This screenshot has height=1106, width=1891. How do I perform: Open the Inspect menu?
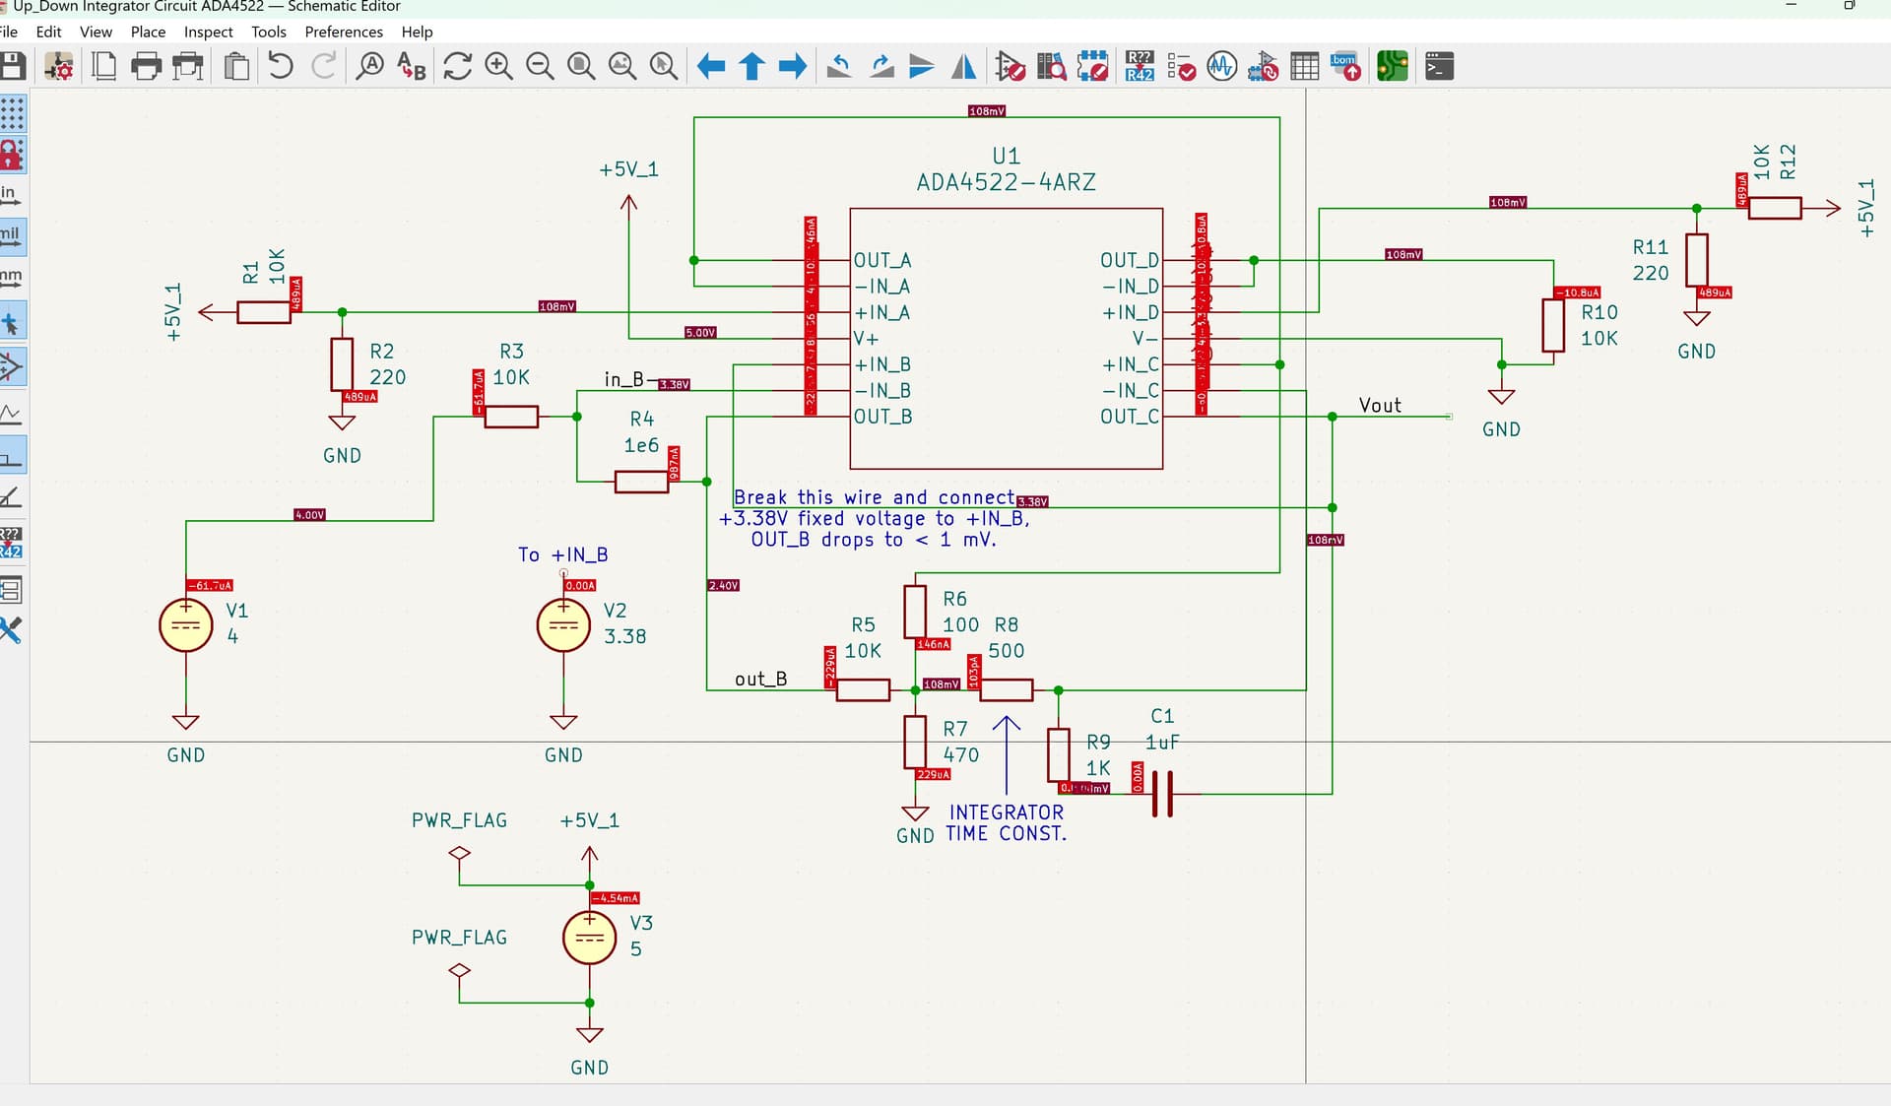[208, 32]
